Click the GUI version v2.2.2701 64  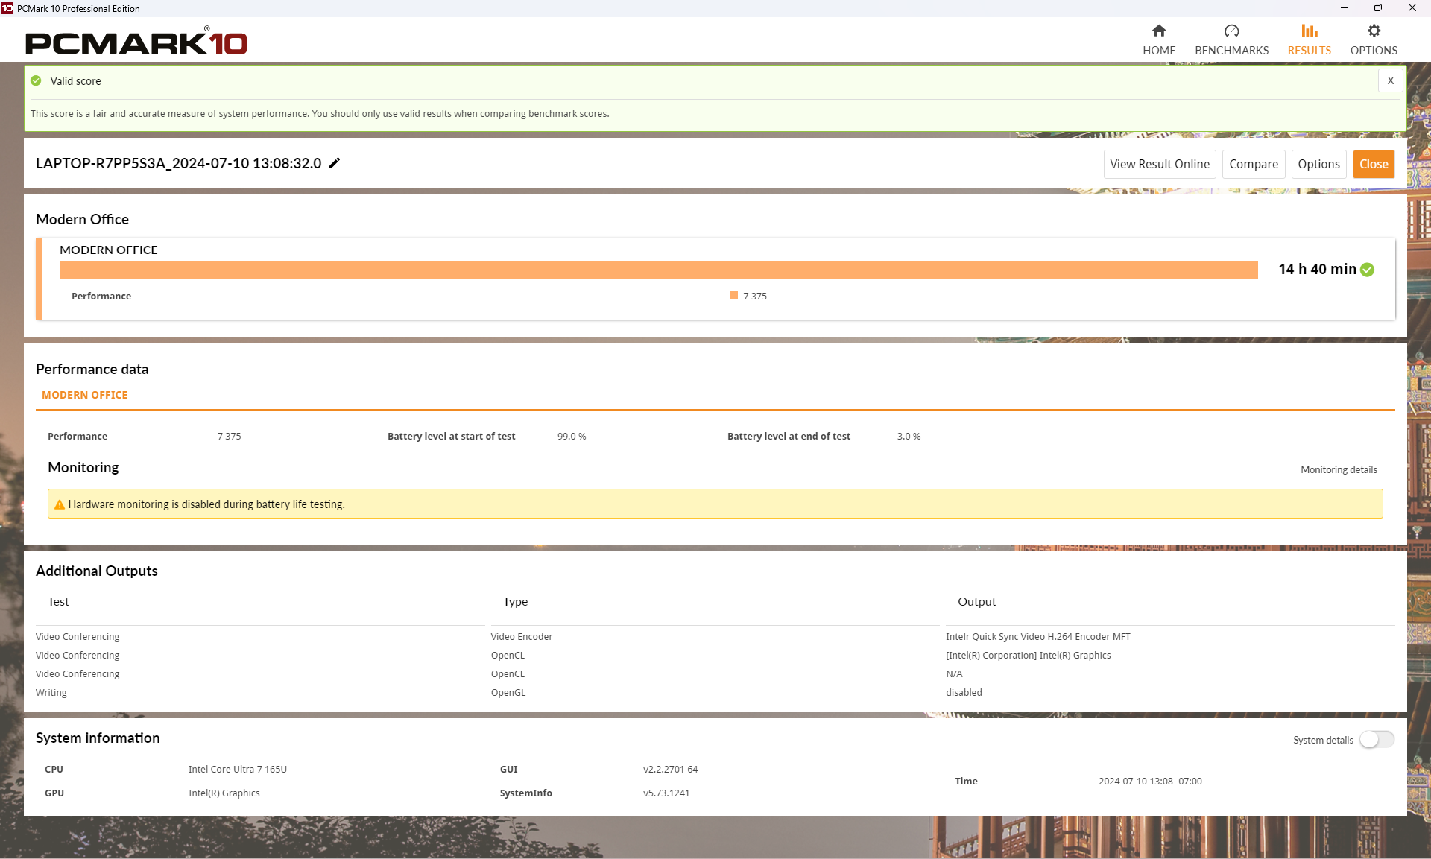(x=670, y=769)
